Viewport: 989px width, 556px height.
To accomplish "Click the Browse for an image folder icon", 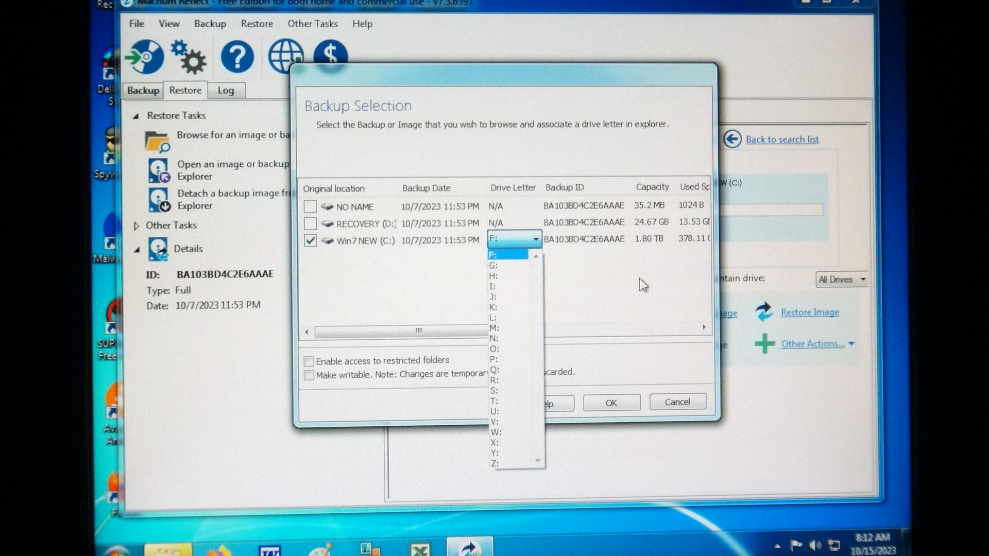I will [x=157, y=142].
